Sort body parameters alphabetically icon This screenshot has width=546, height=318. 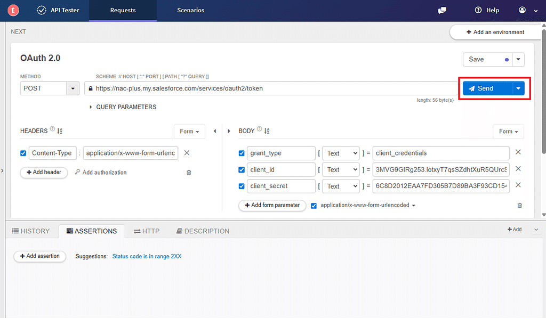(267, 131)
